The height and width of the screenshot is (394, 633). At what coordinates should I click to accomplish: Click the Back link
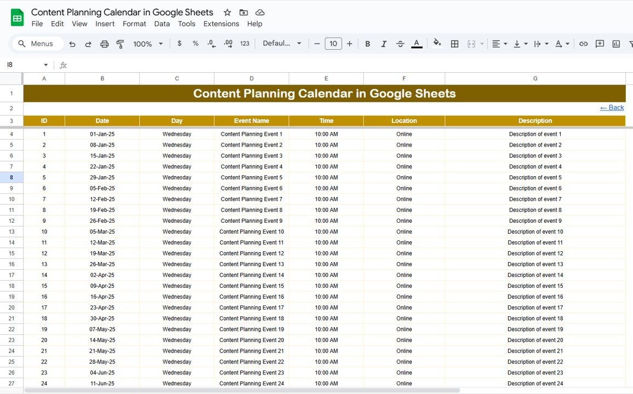point(612,108)
